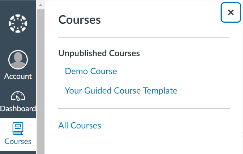Click the vertical scrollbar thumb
The width and height of the screenshot is (243, 154).
tap(40, 79)
